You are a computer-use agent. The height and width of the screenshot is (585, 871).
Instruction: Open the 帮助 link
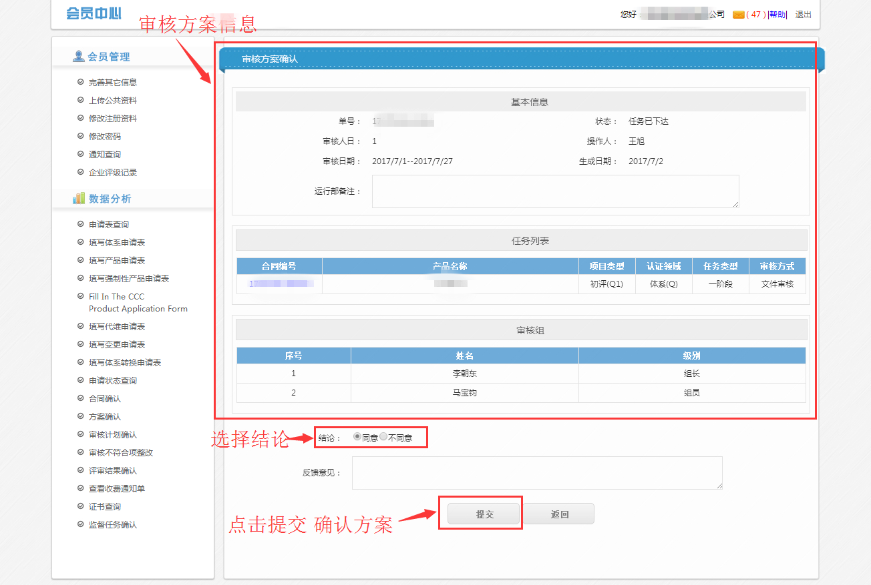(777, 15)
